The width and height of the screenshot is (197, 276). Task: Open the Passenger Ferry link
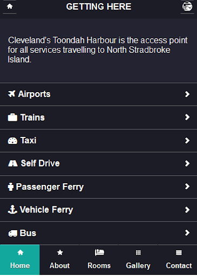tap(98, 187)
